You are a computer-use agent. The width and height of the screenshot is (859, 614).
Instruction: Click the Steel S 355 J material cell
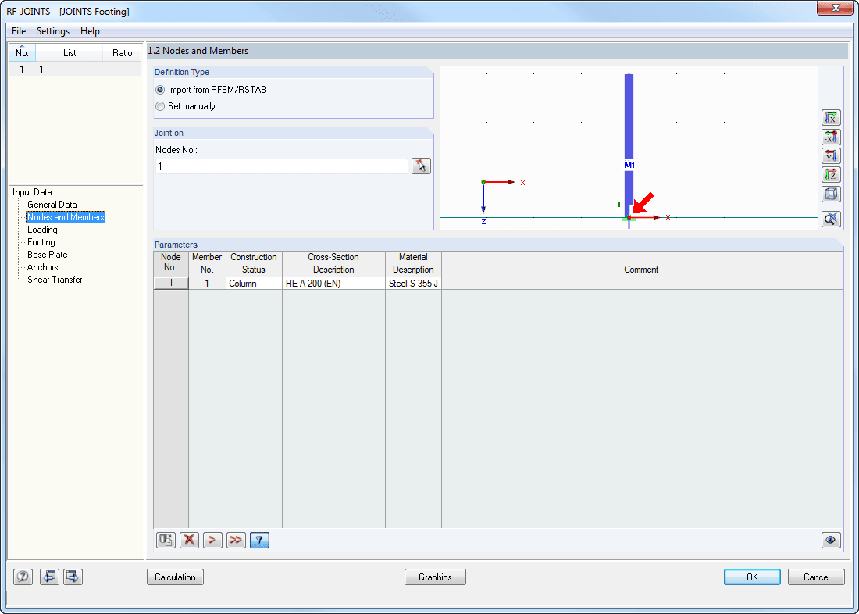(x=413, y=284)
